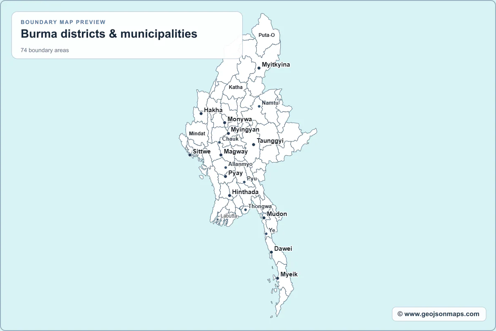The width and height of the screenshot is (496, 331).
Task: Click the Burma districts & municipalities title
Action: click(109, 34)
